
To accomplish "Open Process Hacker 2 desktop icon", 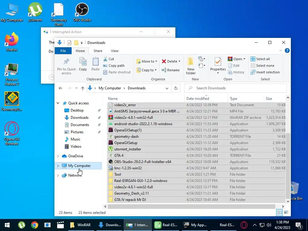I will 12,75.
